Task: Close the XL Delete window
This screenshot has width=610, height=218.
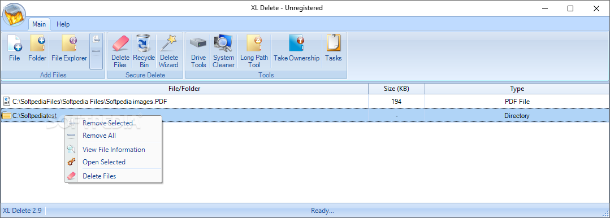Action: coord(596,8)
